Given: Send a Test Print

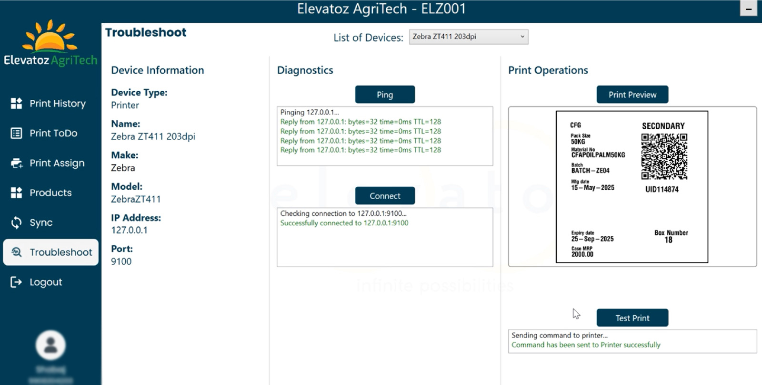Looking at the screenshot, I should [632, 318].
